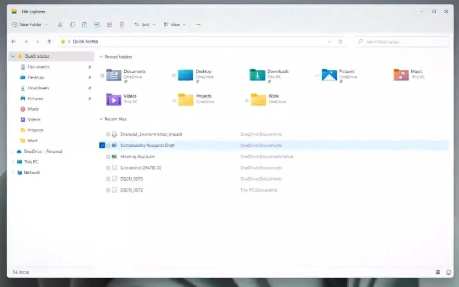
Task: Unpin Documents using its sidebar pin icon
Action: 90,67
